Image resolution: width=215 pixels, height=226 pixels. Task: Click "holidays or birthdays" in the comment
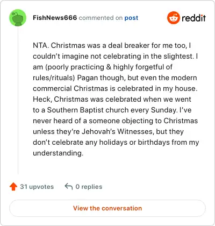coord(134,143)
